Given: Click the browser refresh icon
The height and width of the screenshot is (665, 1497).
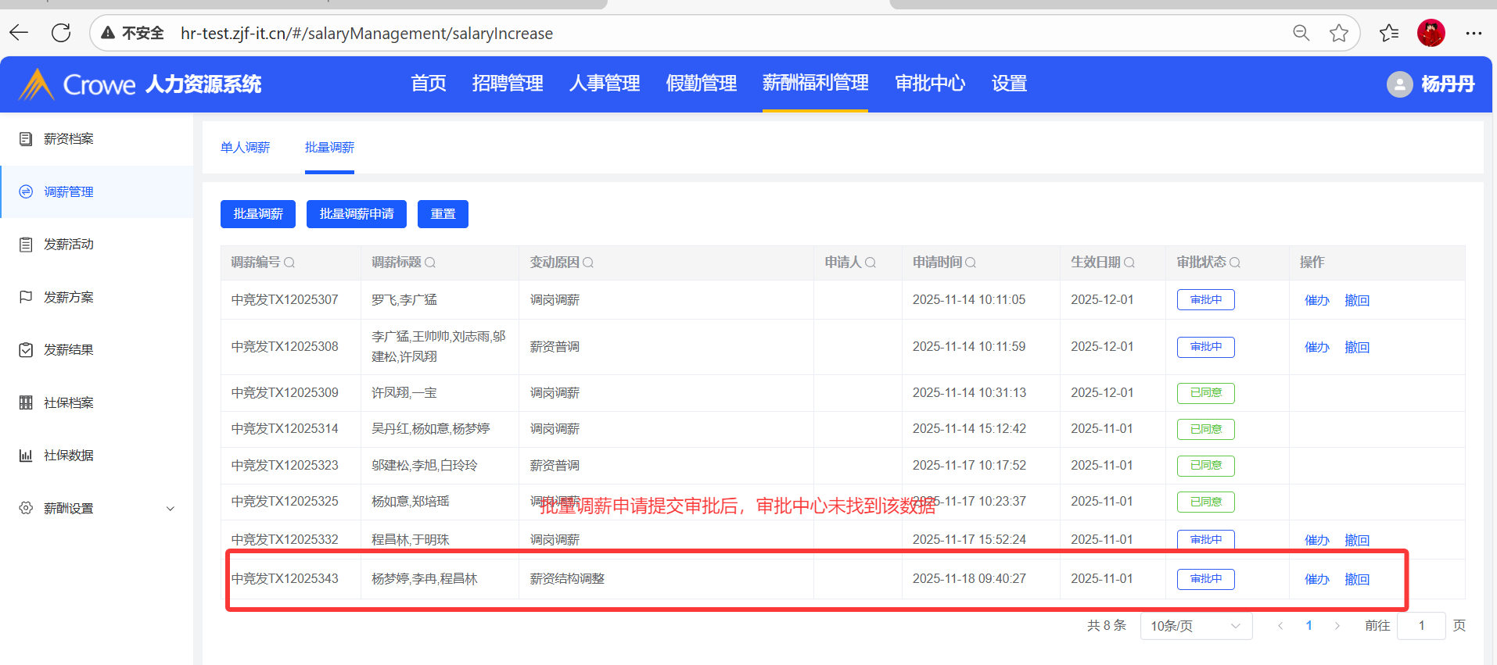Looking at the screenshot, I should 61,33.
